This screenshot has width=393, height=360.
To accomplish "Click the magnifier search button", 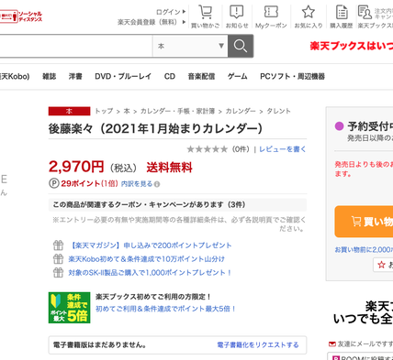I will pyautogui.click(x=241, y=46).
